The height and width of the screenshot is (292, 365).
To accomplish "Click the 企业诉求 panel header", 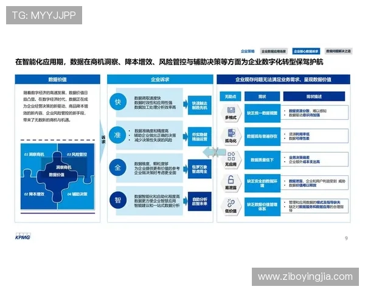I will point(160,80).
